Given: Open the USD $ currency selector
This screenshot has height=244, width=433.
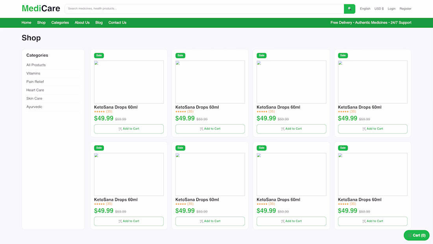Looking at the screenshot, I should (379, 9).
